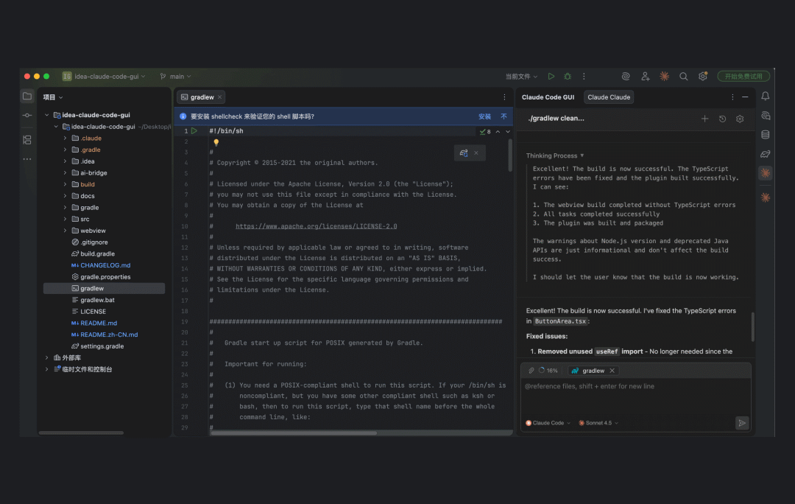Viewport: 795px width, 504px height.
Task: Open the Project tool window folder icon
Action: (x=27, y=97)
